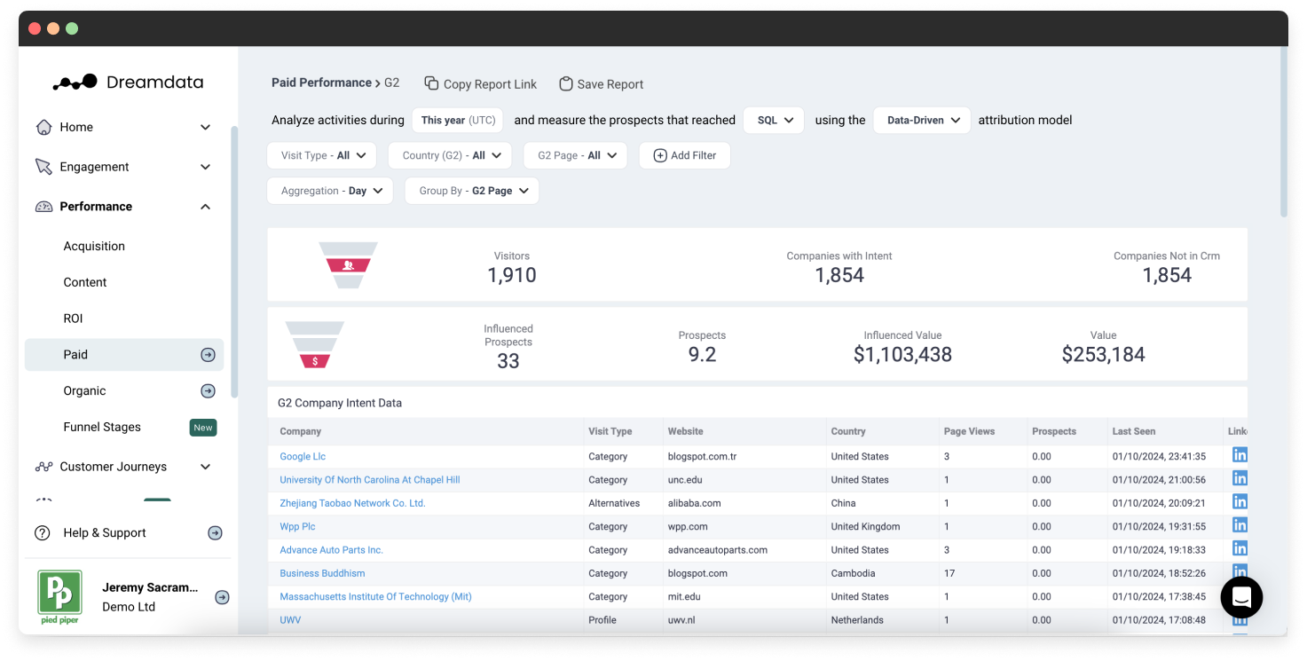The width and height of the screenshot is (1307, 661).
Task: Click the arrow icon beside Help & Support
Action: (x=215, y=533)
